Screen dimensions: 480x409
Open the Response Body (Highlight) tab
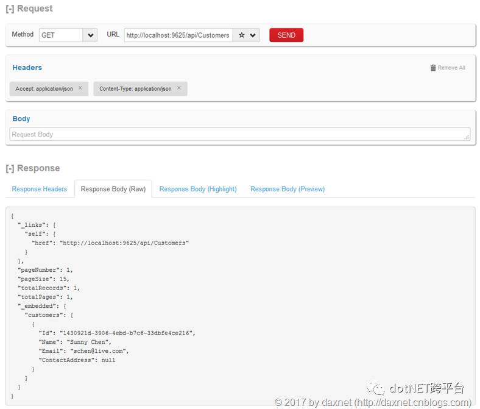pyautogui.click(x=198, y=189)
